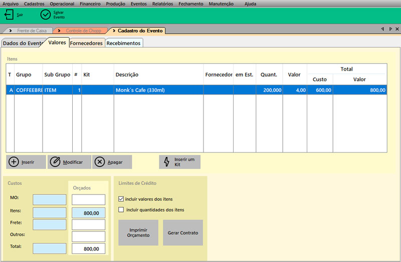Enable incluir valores dos itens checkbox

point(121,198)
